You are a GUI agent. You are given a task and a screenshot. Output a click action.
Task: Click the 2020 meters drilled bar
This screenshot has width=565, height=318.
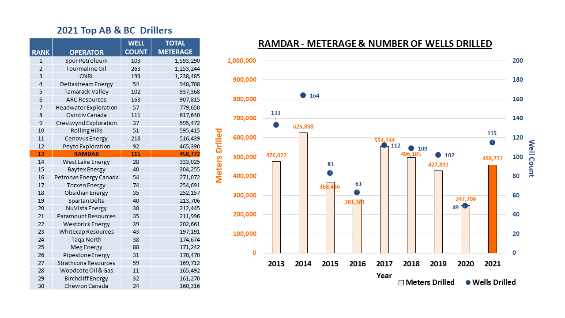[x=465, y=229]
